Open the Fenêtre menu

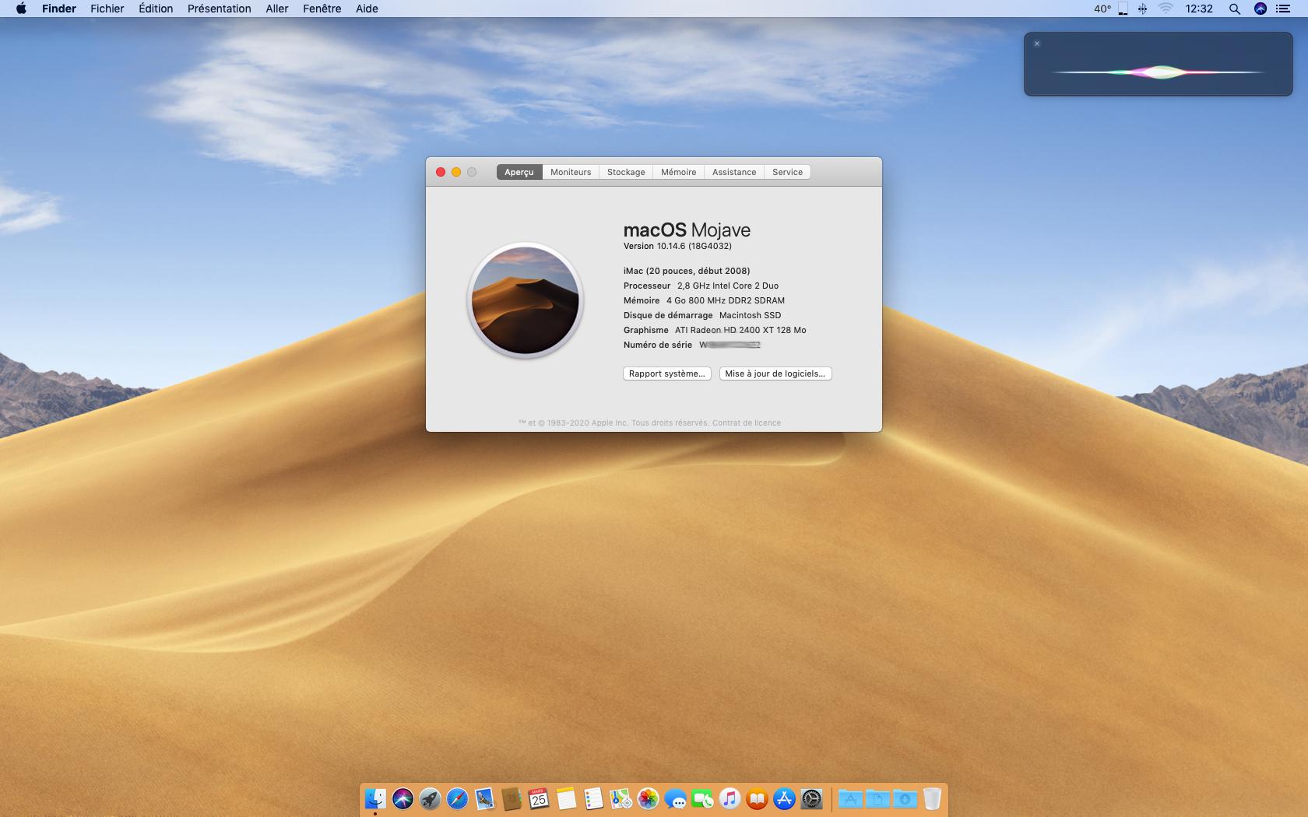(x=322, y=9)
